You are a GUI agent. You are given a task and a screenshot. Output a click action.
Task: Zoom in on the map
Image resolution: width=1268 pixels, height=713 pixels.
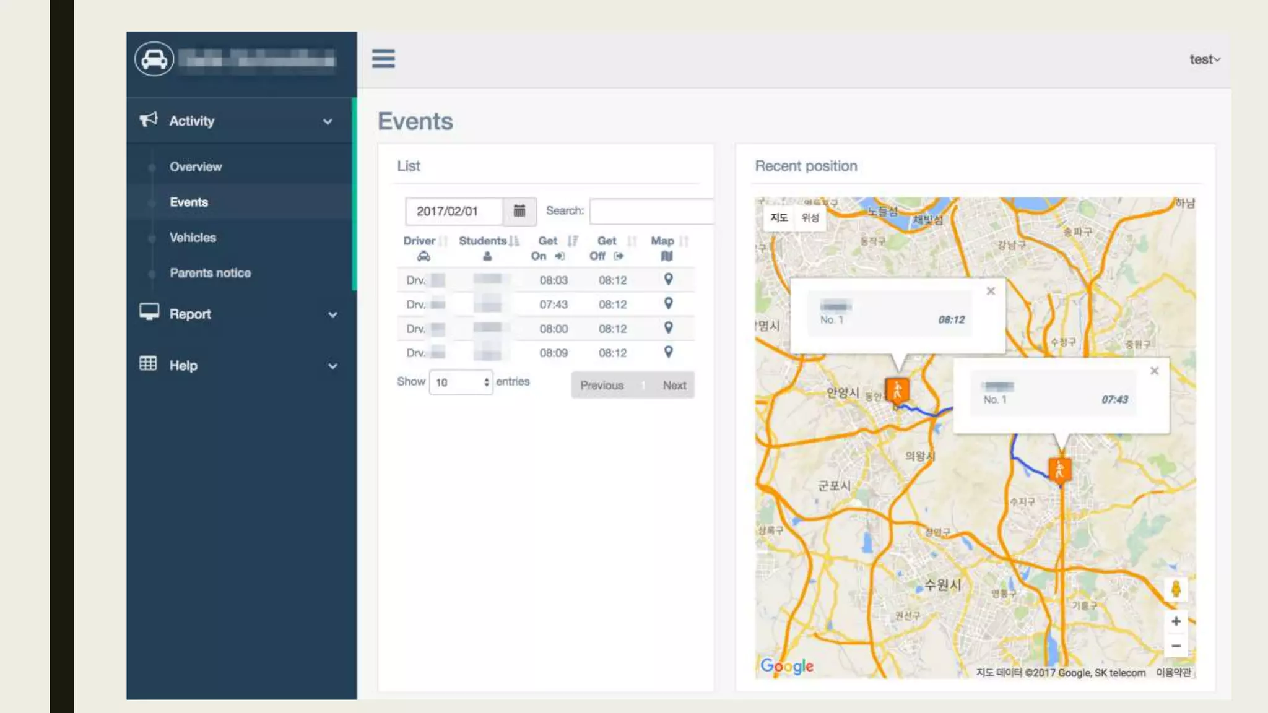pos(1176,621)
